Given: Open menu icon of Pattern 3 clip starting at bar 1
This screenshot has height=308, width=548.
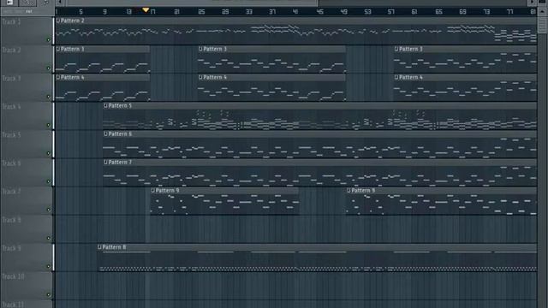Looking at the screenshot, I should point(58,50).
